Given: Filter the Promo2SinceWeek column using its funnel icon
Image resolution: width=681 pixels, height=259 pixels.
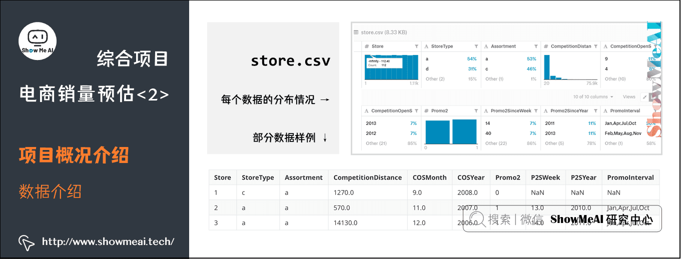Looking at the screenshot, I should point(536,111).
